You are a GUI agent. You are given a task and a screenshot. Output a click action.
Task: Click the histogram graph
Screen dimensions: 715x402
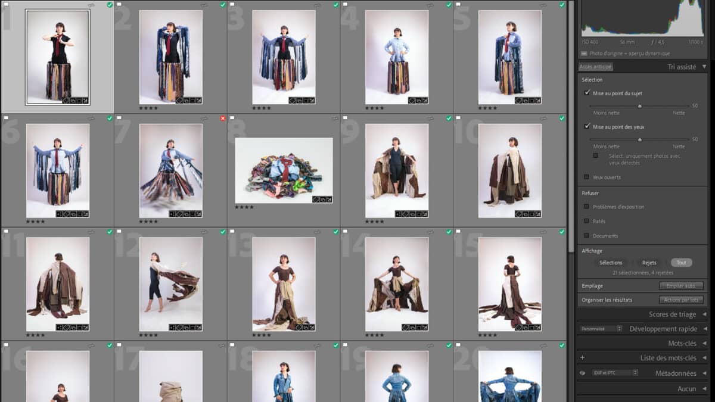[642, 18]
